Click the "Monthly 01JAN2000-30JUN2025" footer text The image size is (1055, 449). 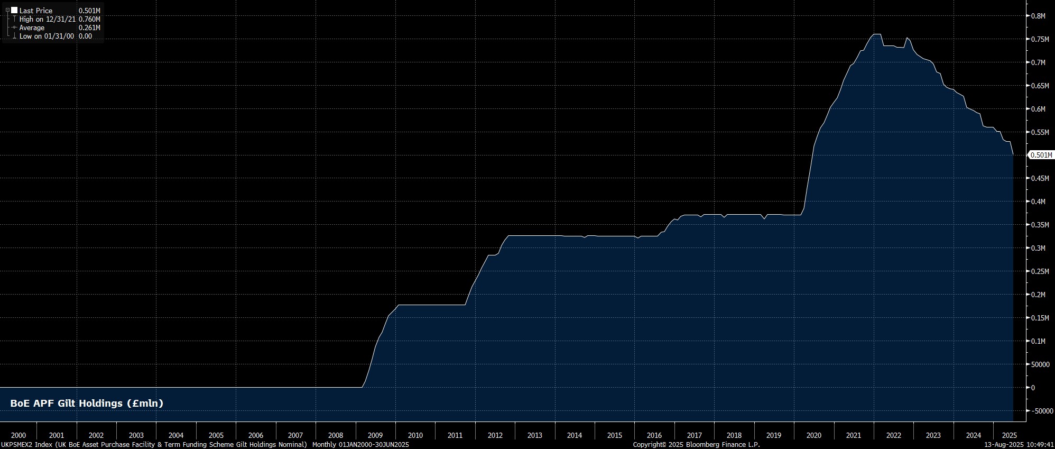[360, 445]
